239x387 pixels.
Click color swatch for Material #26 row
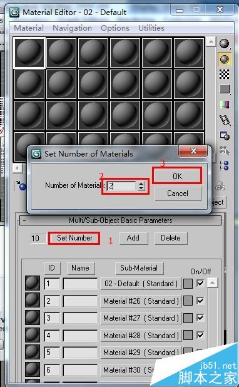(188, 301)
